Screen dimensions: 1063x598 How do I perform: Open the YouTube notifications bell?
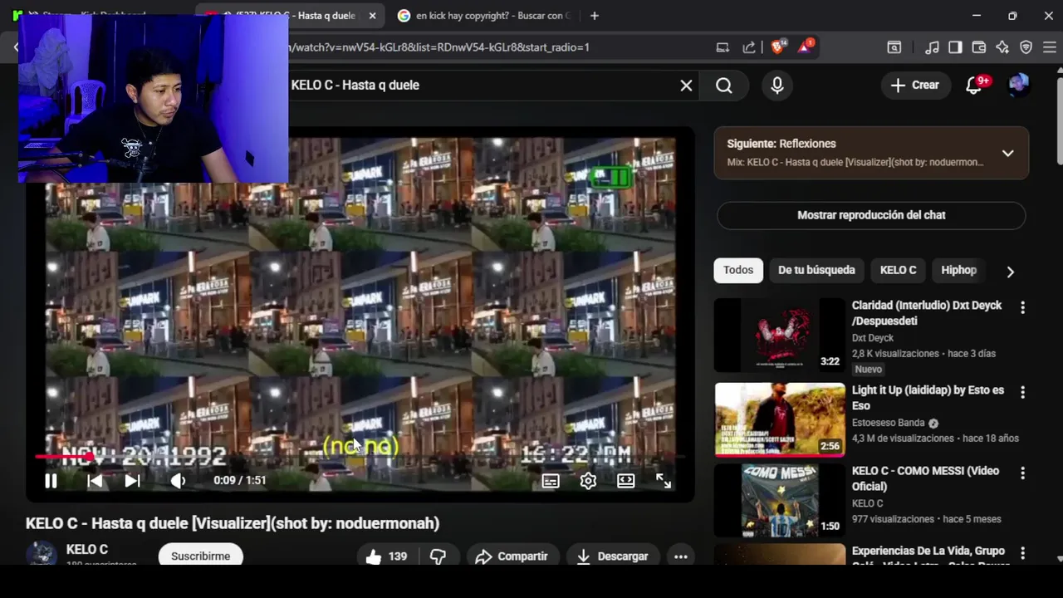tap(974, 86)
